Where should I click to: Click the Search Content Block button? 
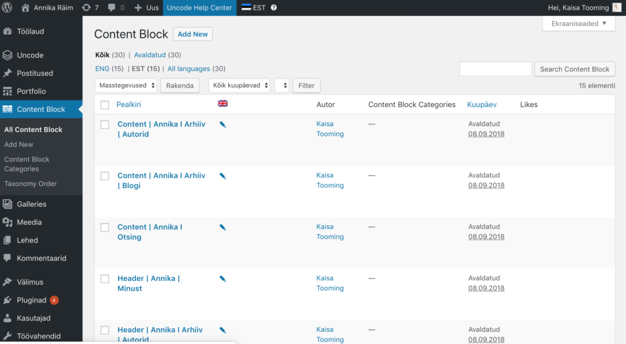coord(575,69)
